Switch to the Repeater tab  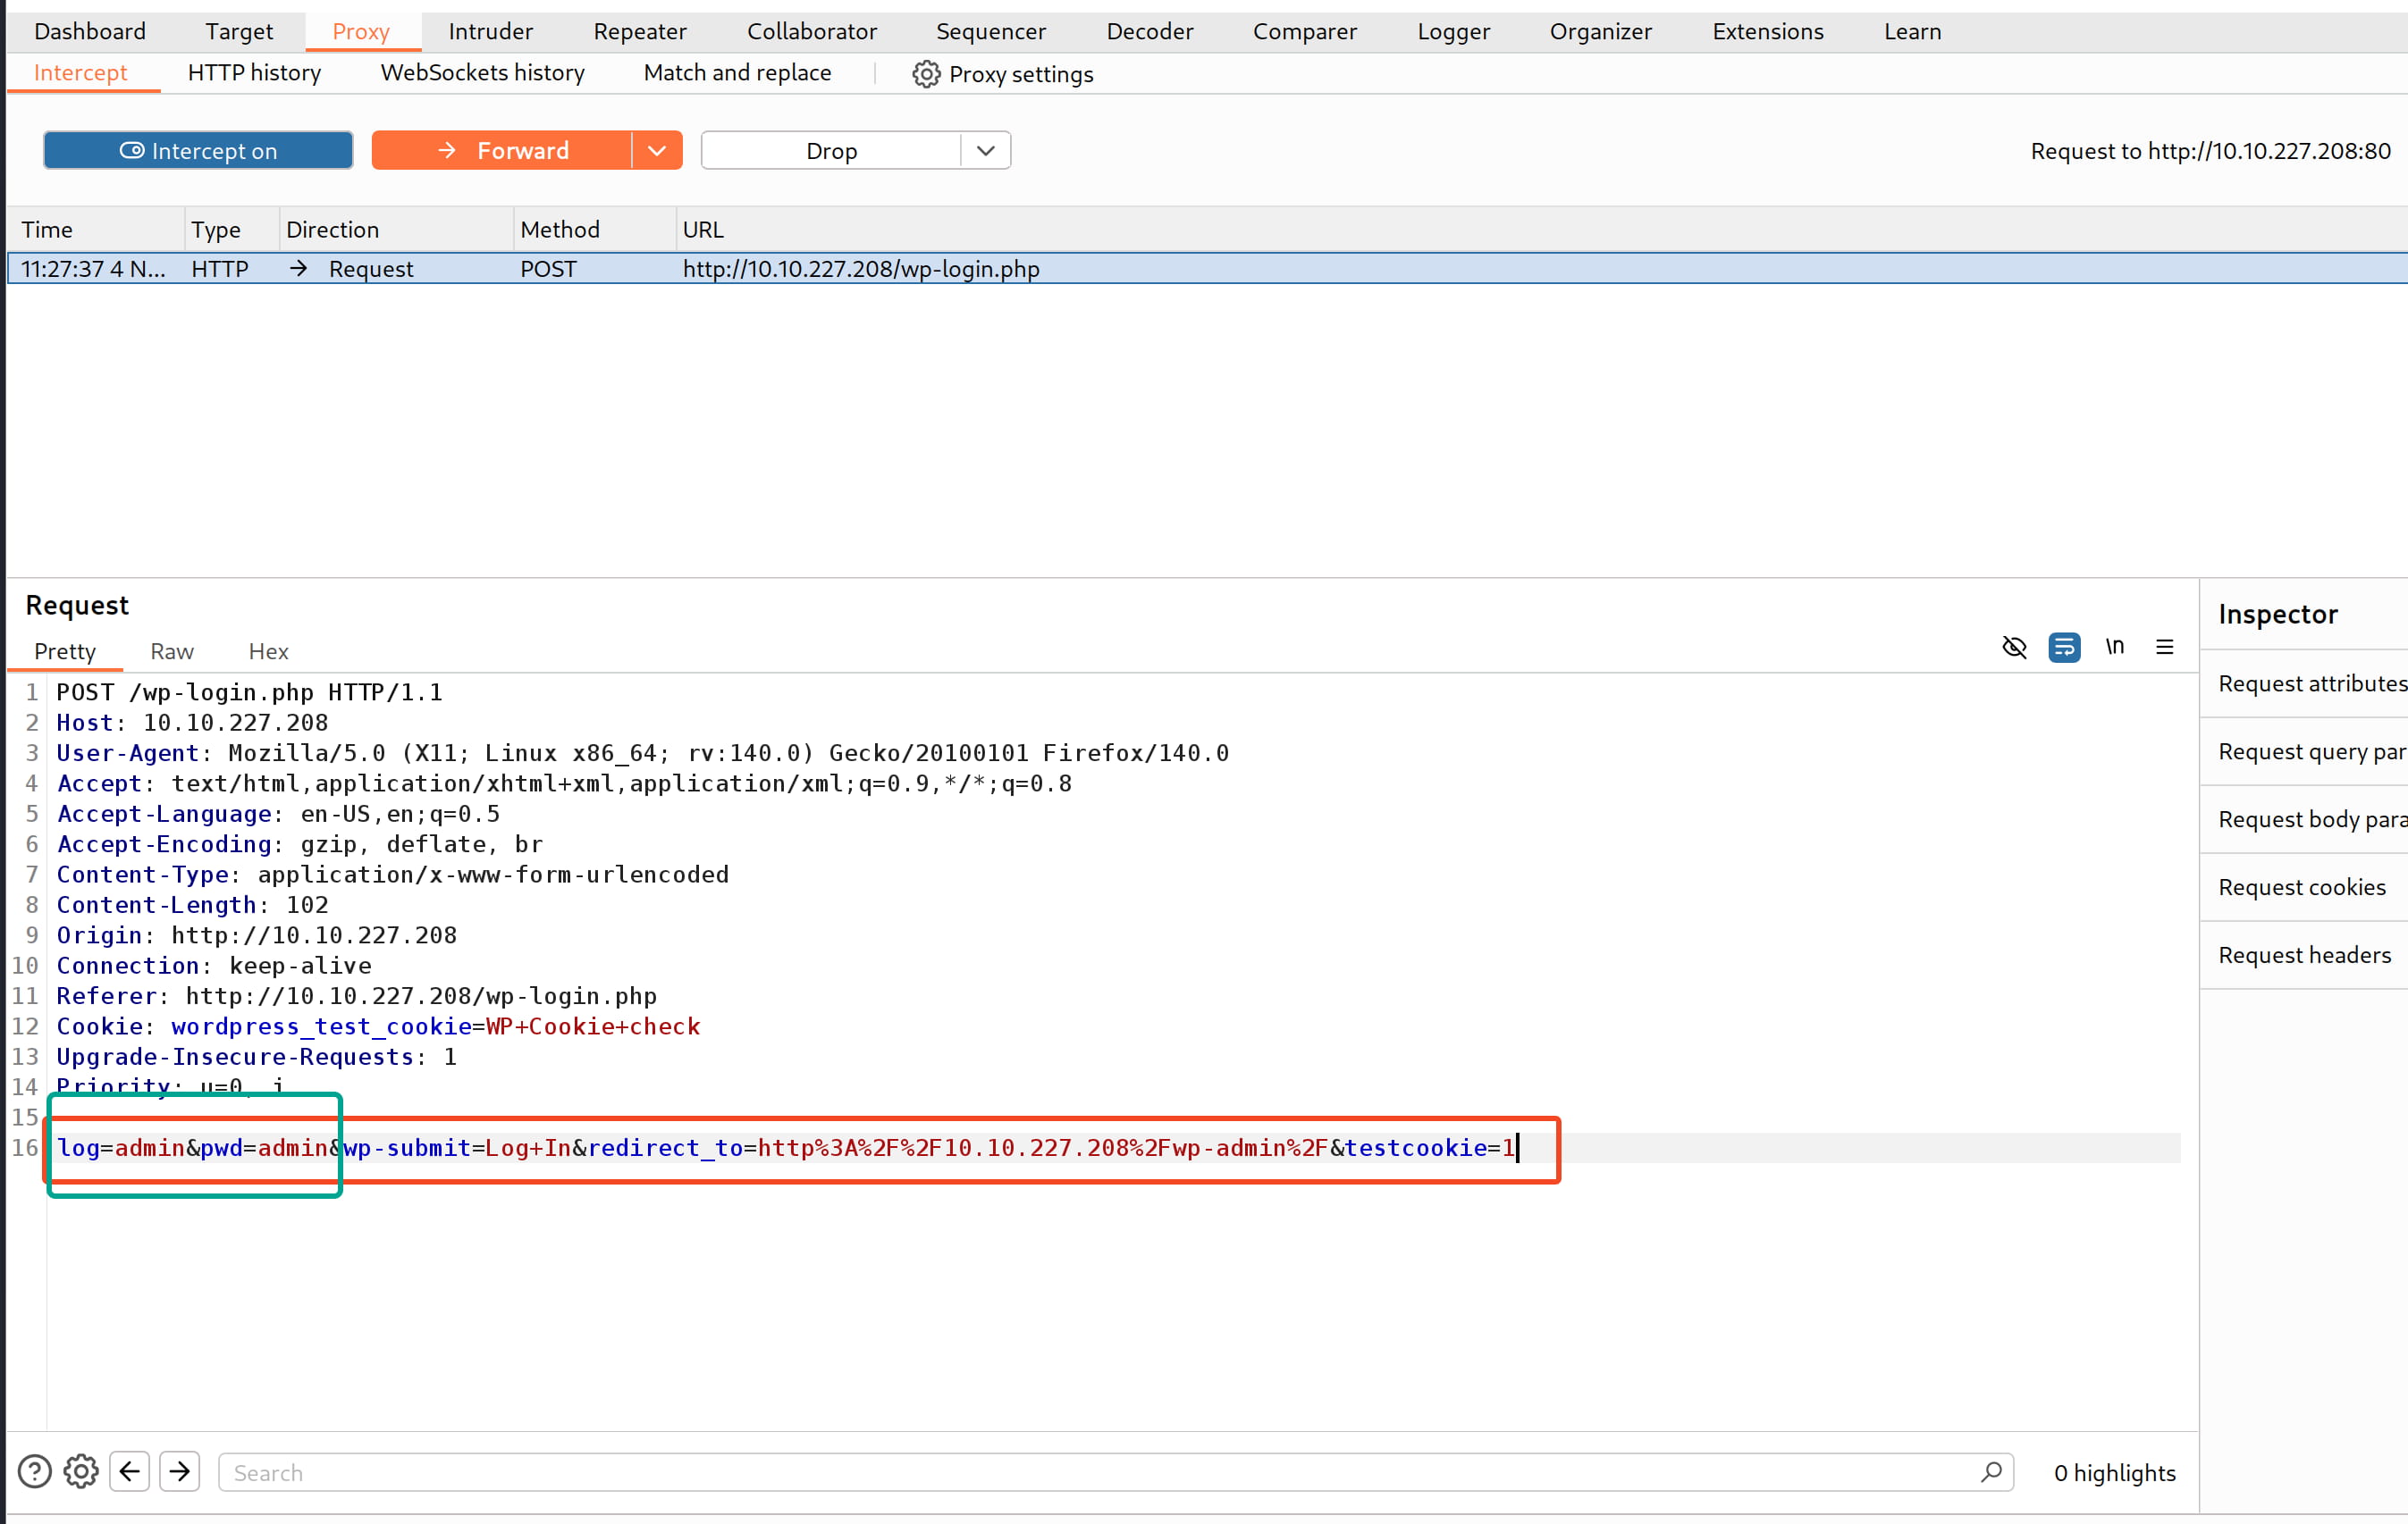(x=640, y=32)
